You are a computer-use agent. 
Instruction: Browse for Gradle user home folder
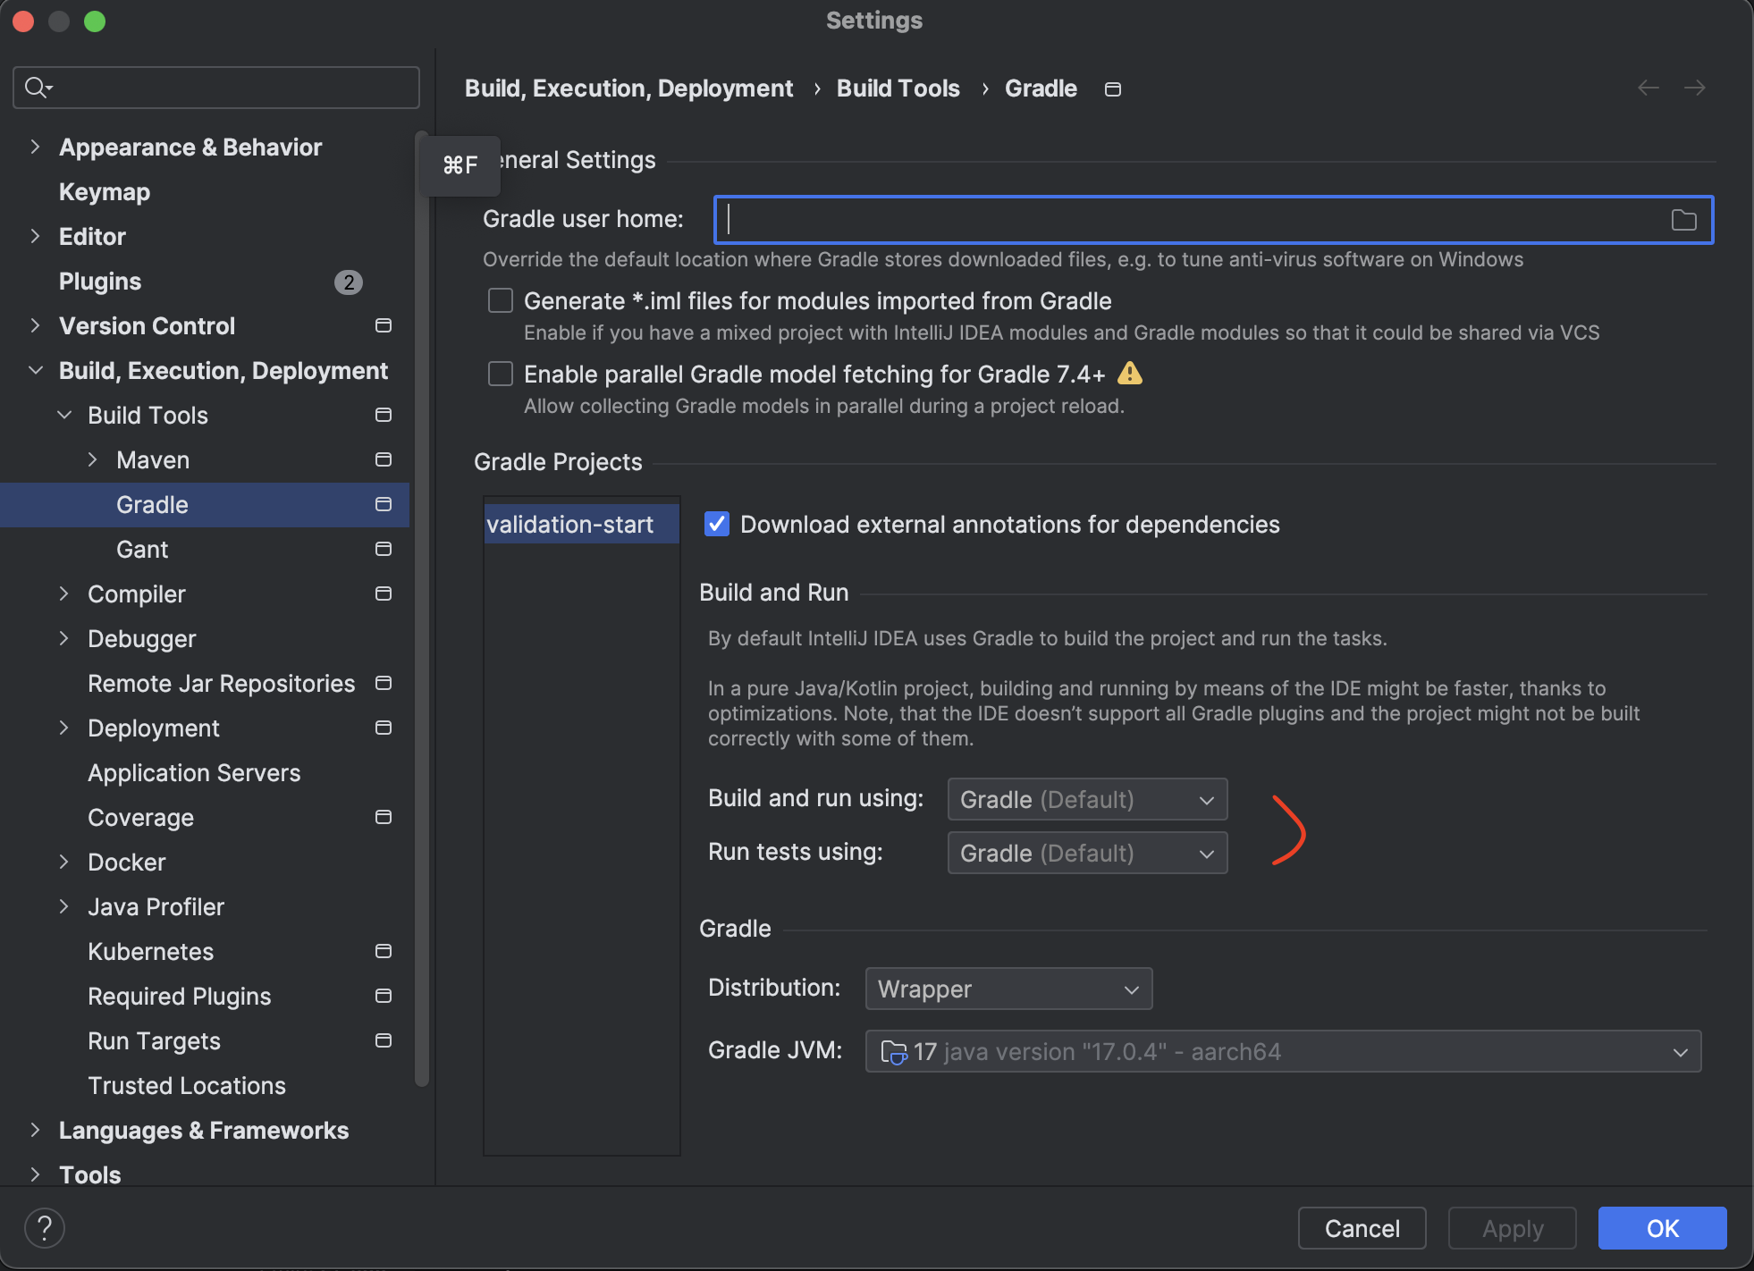tap(1684, 220)
